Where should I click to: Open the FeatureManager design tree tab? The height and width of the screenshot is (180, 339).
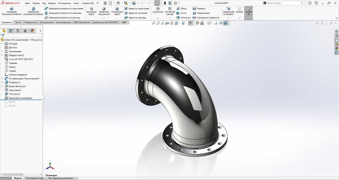click(x=4, y=31)
